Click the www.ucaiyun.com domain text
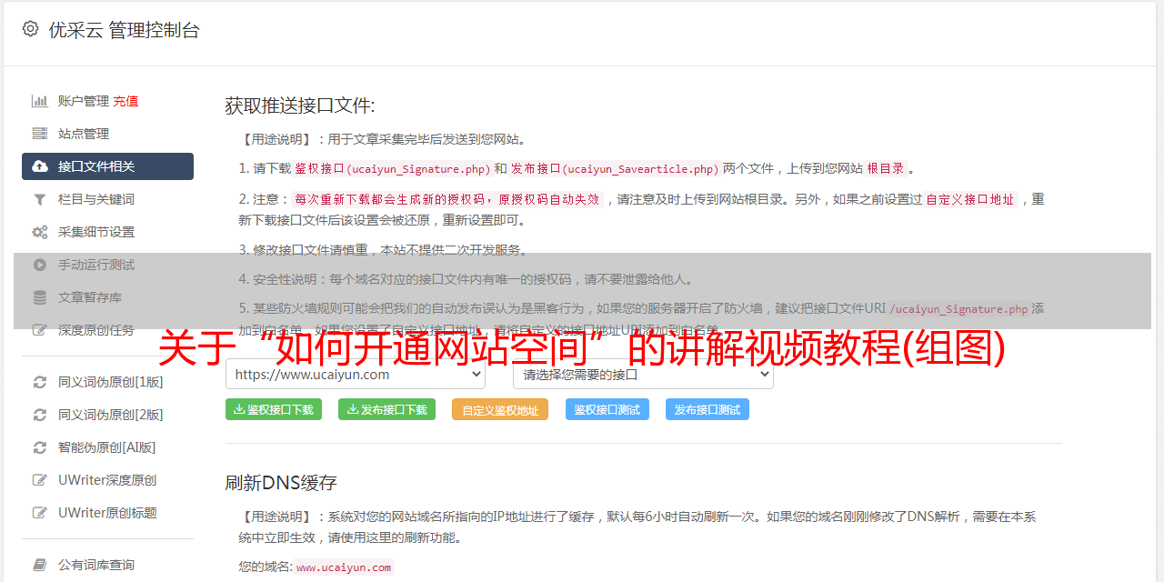This screenshot has width=1164, height=582. (x=344, y=567)
